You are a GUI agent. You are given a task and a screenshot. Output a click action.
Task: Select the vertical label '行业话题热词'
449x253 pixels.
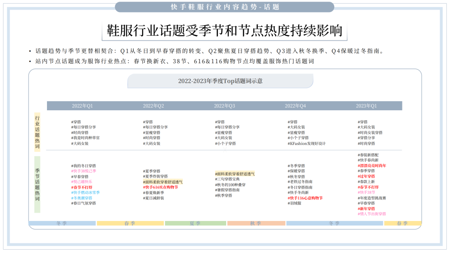(x=37, y=132)
